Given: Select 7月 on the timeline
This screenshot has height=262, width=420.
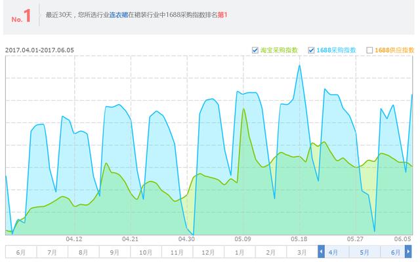Looking at the screenshot, I should [x=52, y=252].
